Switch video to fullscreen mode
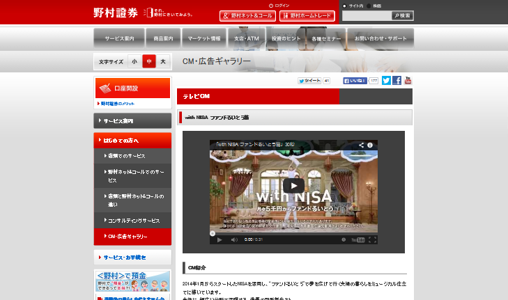Screen dimensions: 508x300 tap(372, 240)
